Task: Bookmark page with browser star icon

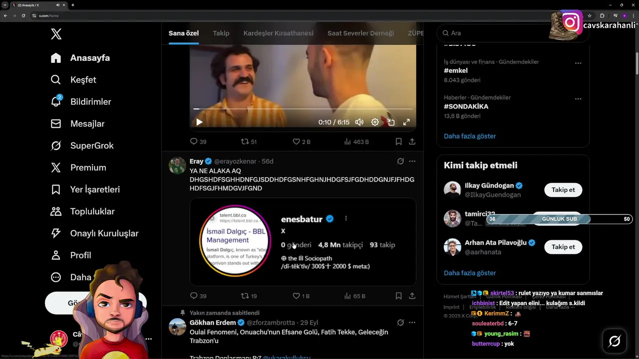Action: coord(590,15)
